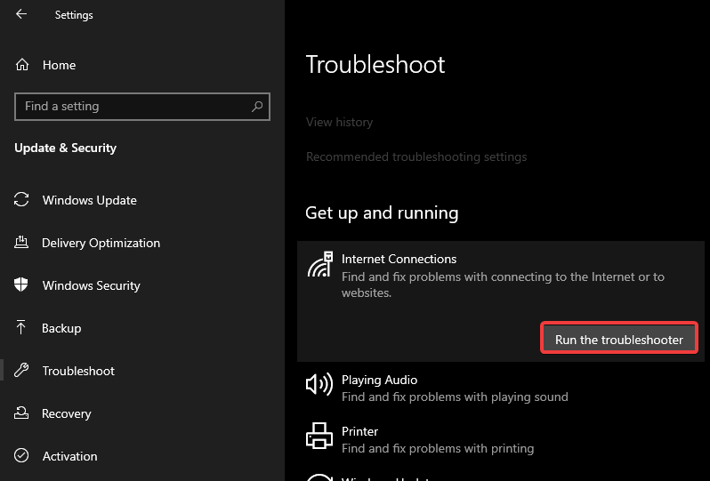Click the Windows Update sync icon

click(21, 199)
